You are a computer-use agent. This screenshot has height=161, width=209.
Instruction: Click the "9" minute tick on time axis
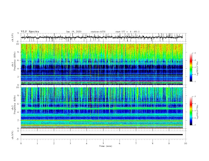click(x=169, y=143)
